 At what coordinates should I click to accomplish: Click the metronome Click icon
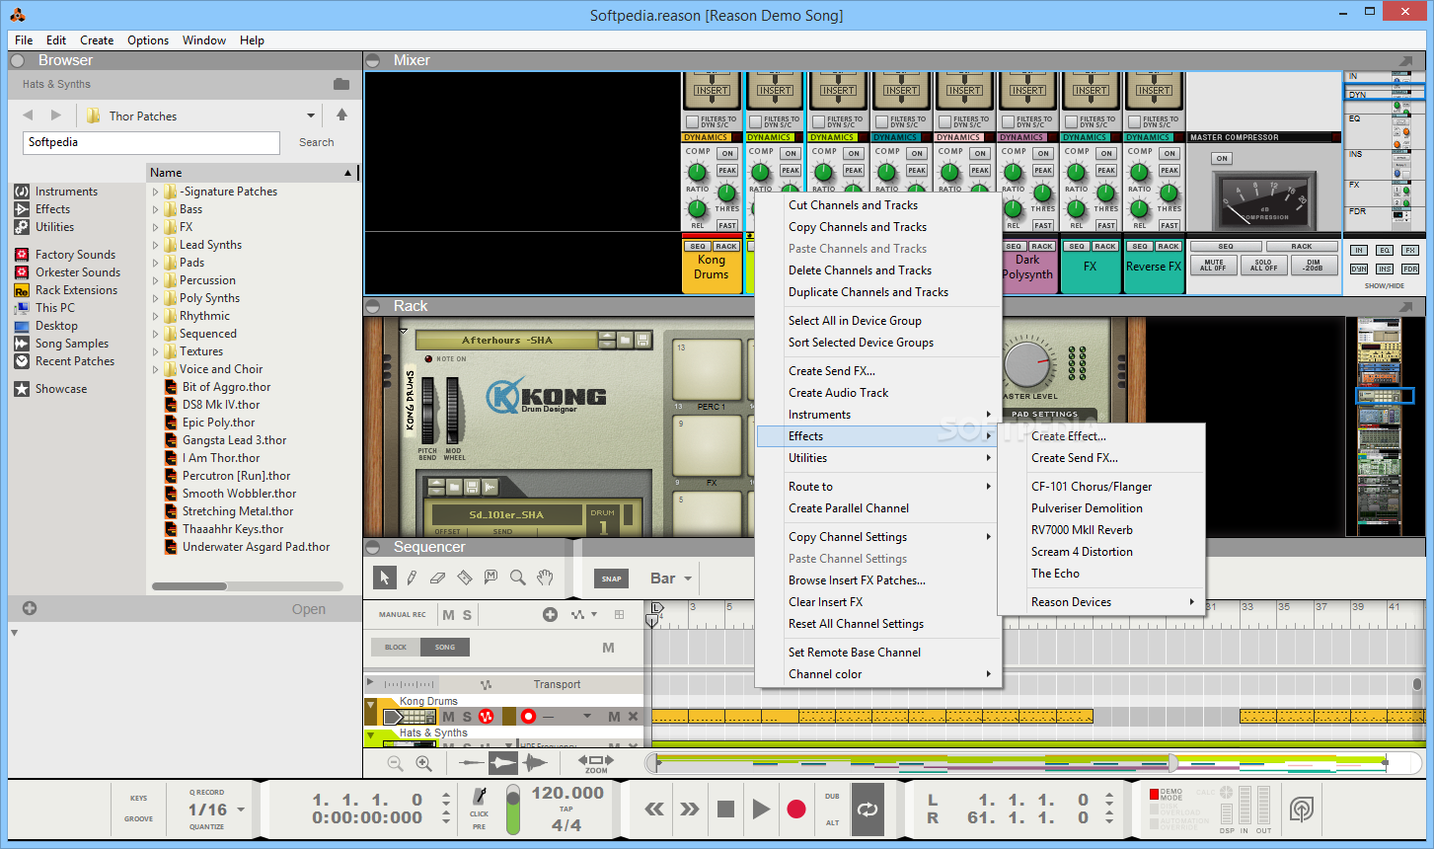(x=480, y=798)
